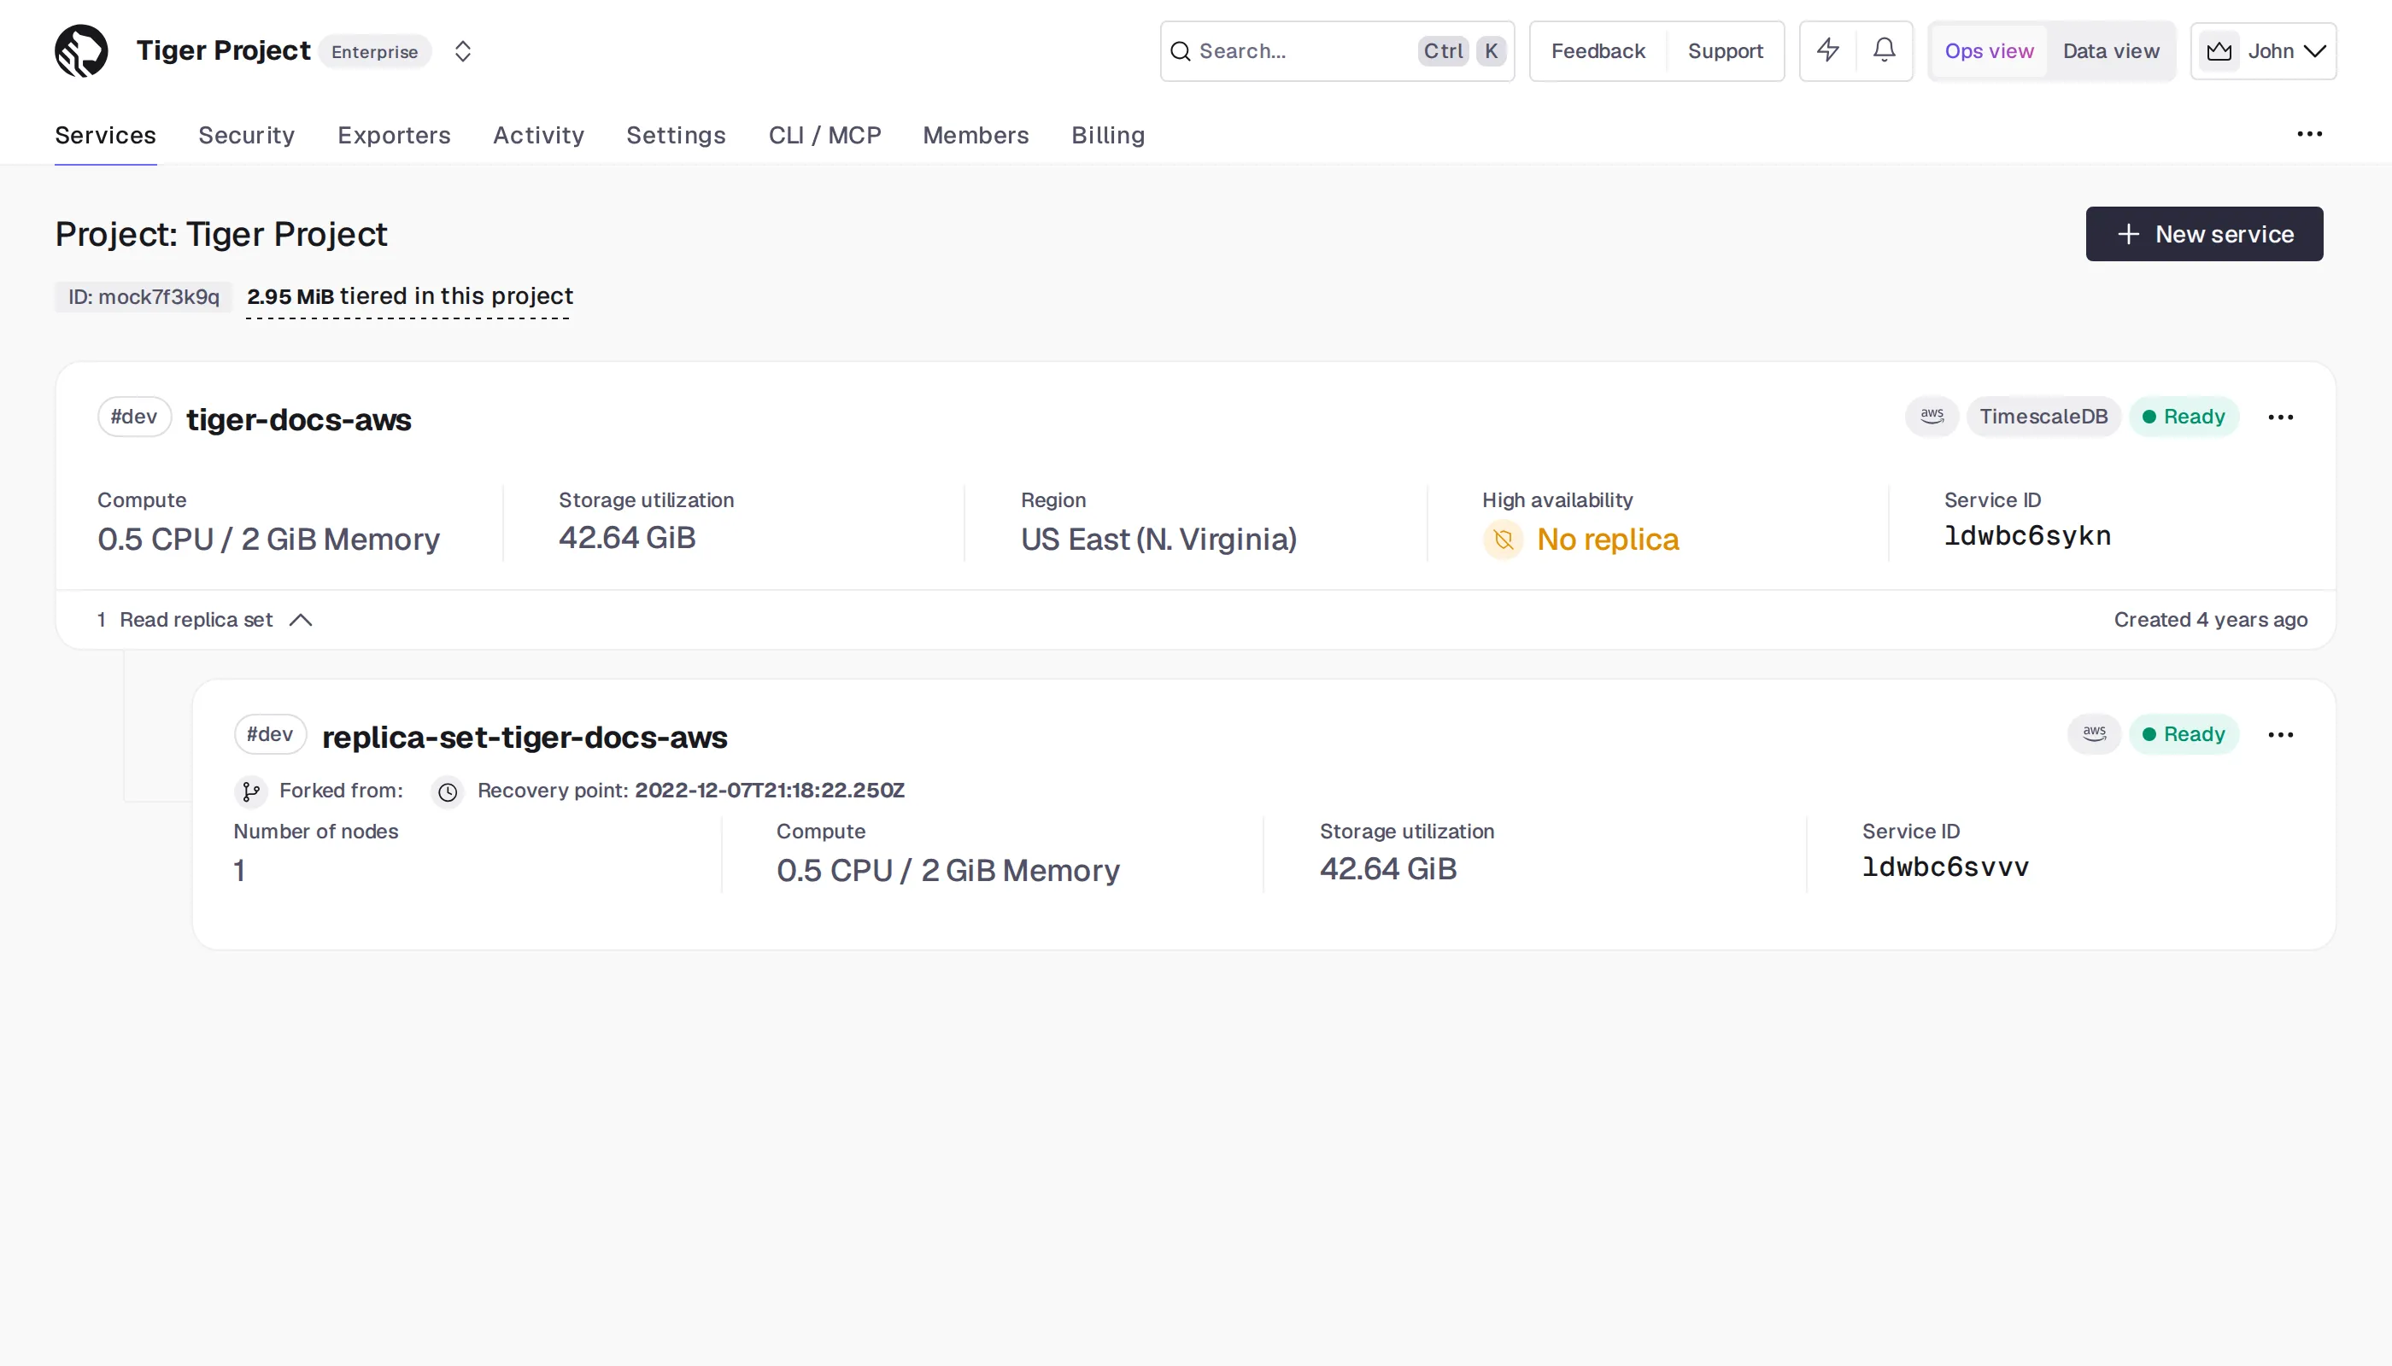Click the crown icon beside John
The height and width of the screenshot is (1366, 2392).
click(x=2219, y=50)
